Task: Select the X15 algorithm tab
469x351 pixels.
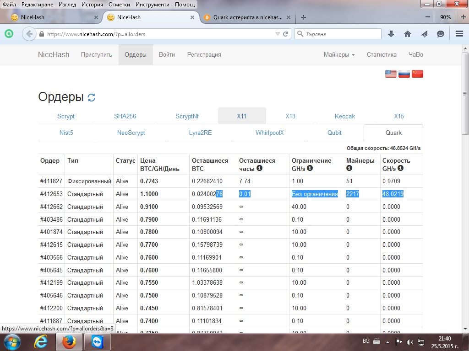Action: (399, 116)
